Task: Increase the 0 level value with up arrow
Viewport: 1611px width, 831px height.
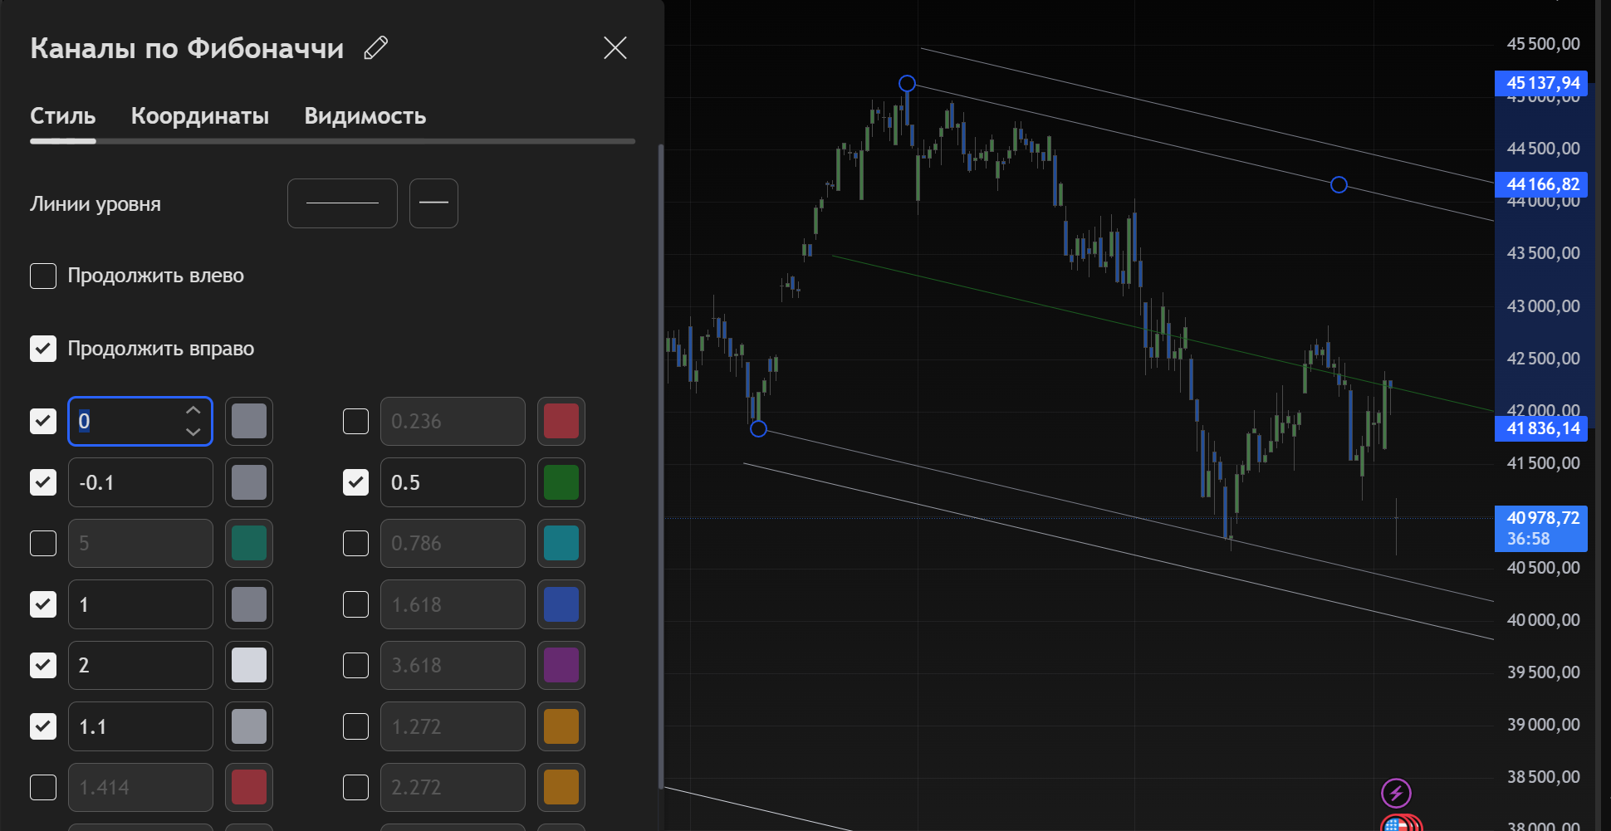Action: point(193,411)
